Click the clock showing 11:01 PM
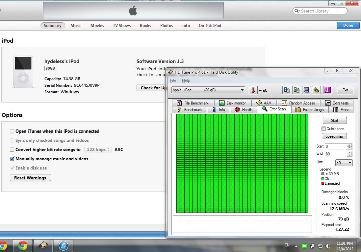Viewport: 361px width, 252px height. coord(345,243)
